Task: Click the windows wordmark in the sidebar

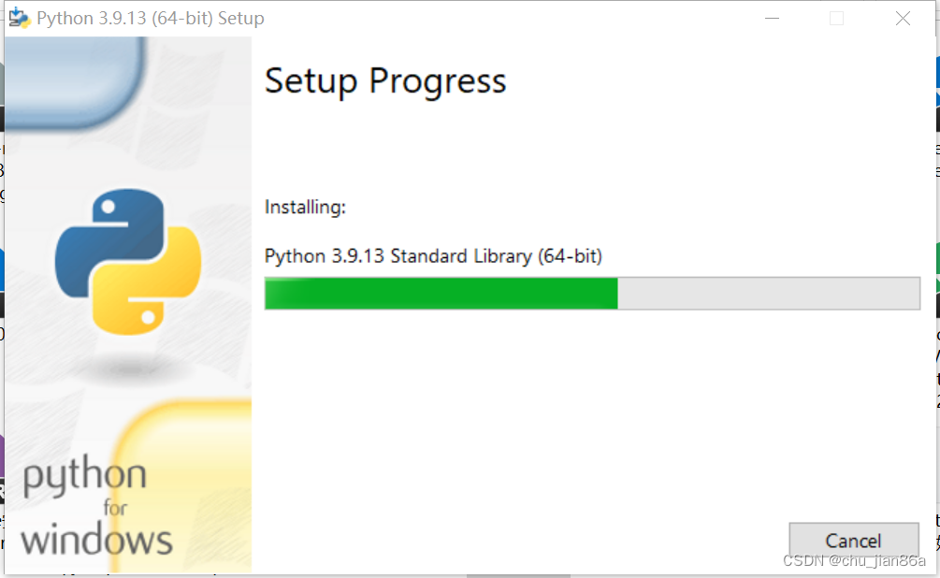Action: point(96,541)
